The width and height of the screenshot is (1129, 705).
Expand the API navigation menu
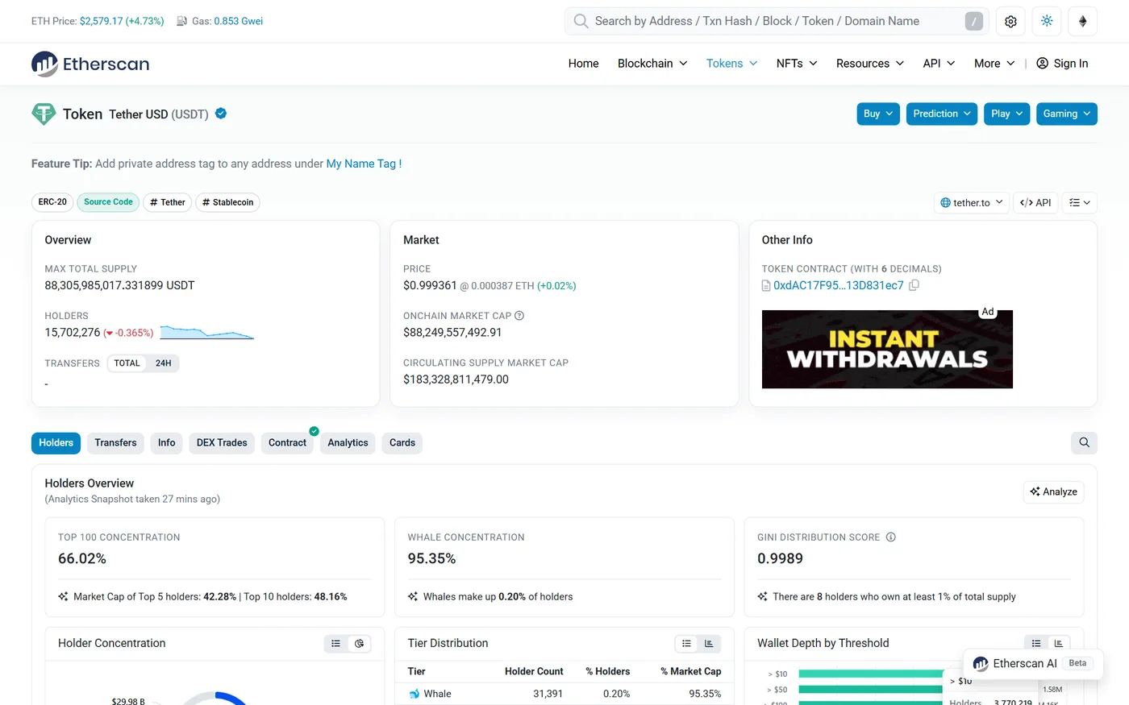pyautogui.click(x=939, y=64)
